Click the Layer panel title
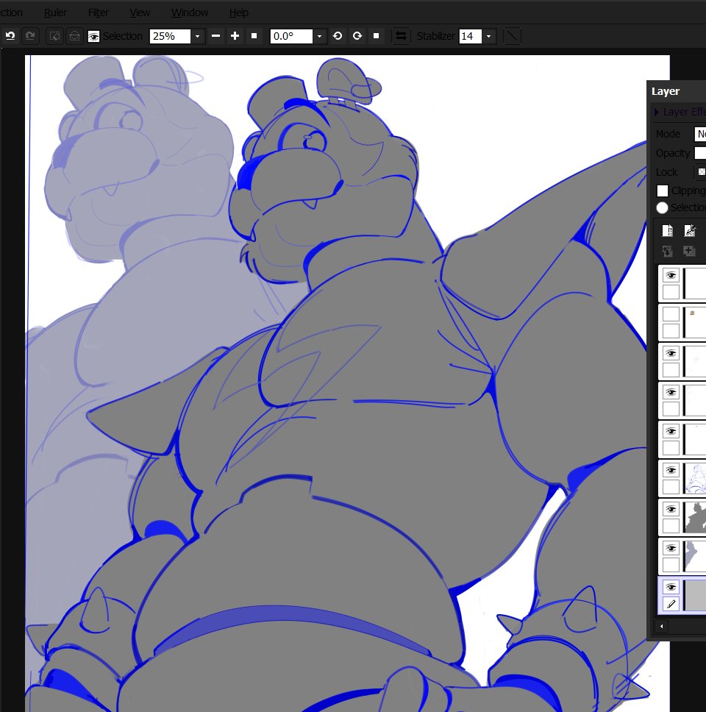 pos(666,91)
